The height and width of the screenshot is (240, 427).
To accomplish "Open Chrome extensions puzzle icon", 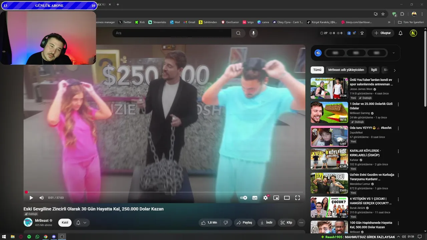I will tap(402, 14).
